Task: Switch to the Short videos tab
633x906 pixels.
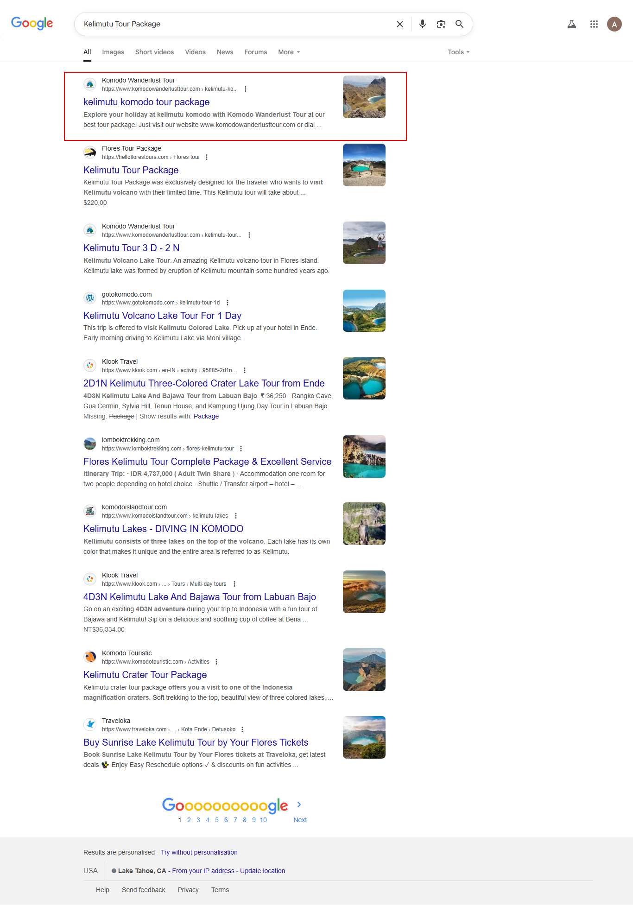Action: [x=154, y=52]
